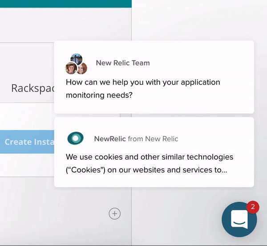
Task: Click the circled plus icon
Action: point(115,213)
